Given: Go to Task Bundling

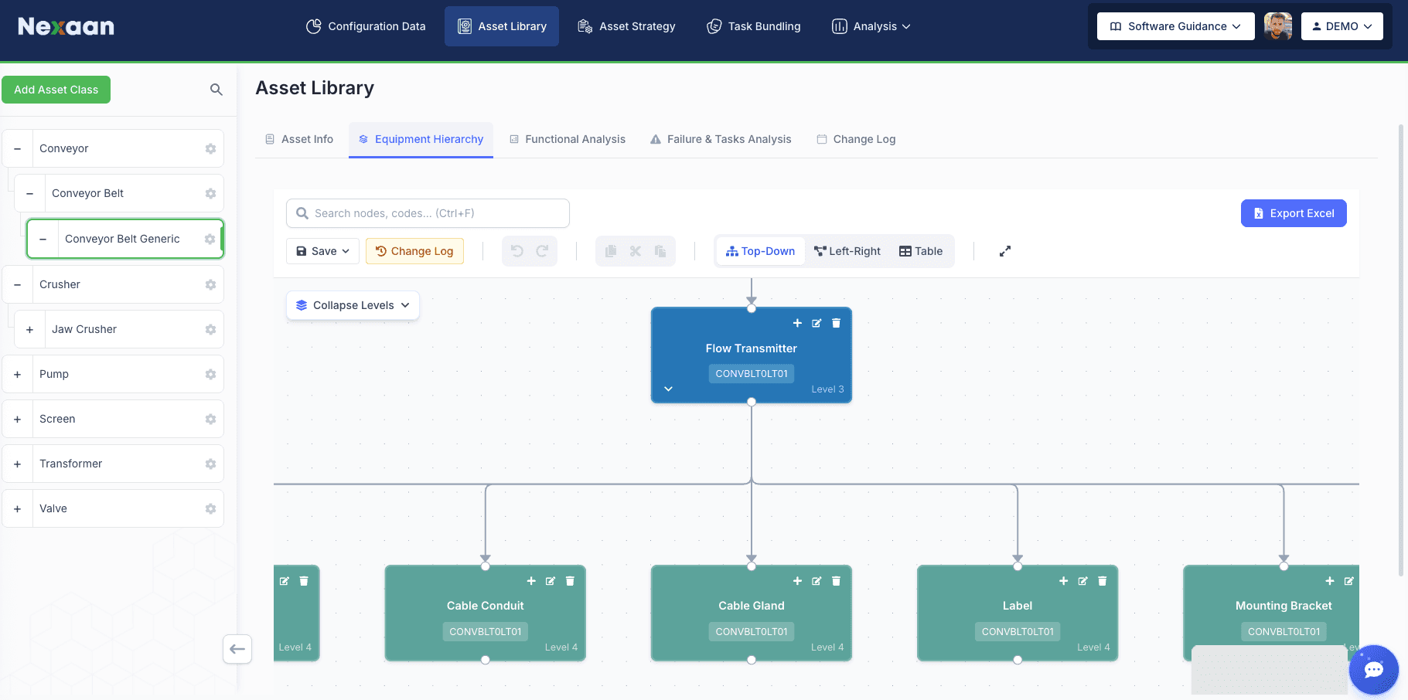Looking at the screenshot, I should (x=754, y=26).
